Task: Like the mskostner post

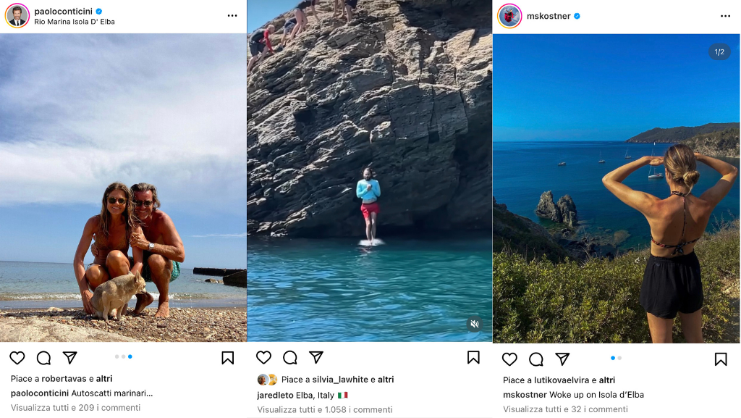Action: click(510, 359)
